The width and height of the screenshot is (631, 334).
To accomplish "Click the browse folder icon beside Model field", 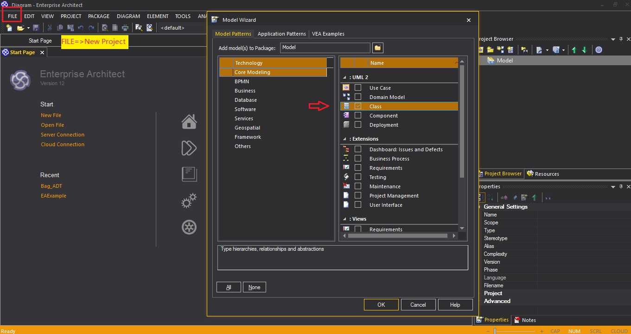I will tap(378, 48).
